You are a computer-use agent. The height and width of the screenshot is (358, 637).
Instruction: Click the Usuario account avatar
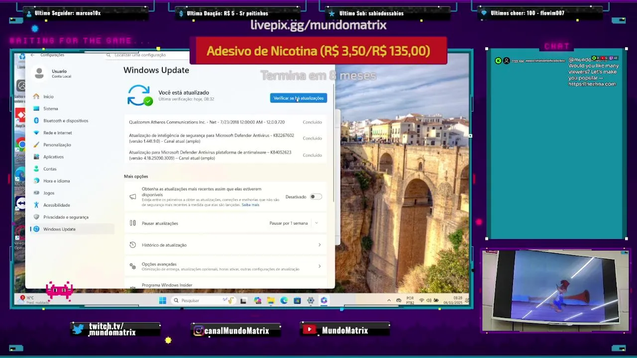[x=39, y=74]
